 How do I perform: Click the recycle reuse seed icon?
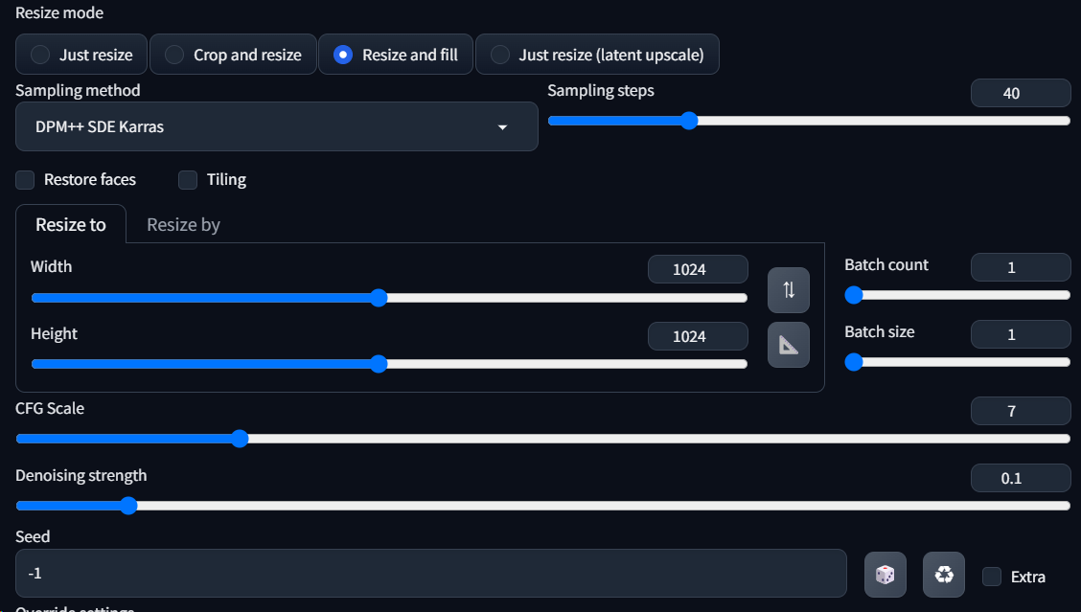[944, 575]
